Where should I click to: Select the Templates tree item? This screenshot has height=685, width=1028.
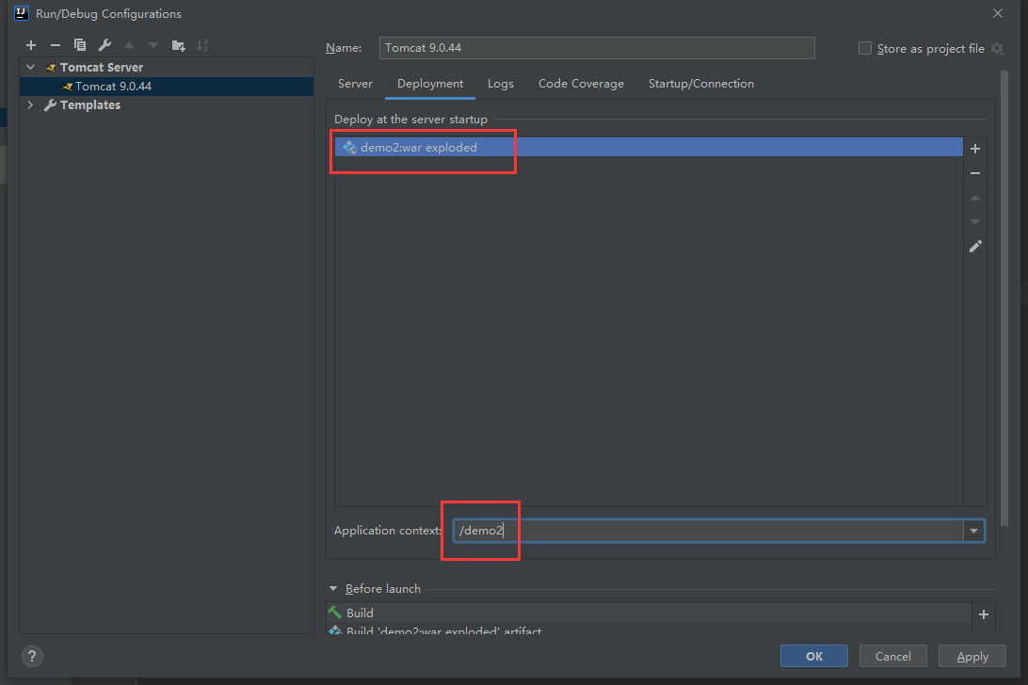pos(90,104)
